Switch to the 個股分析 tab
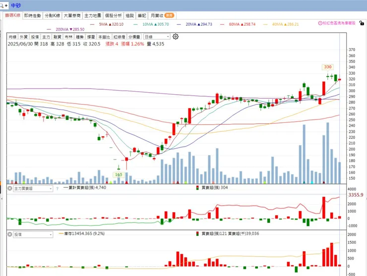The image size is (367, 276). [x=113, y=15]
